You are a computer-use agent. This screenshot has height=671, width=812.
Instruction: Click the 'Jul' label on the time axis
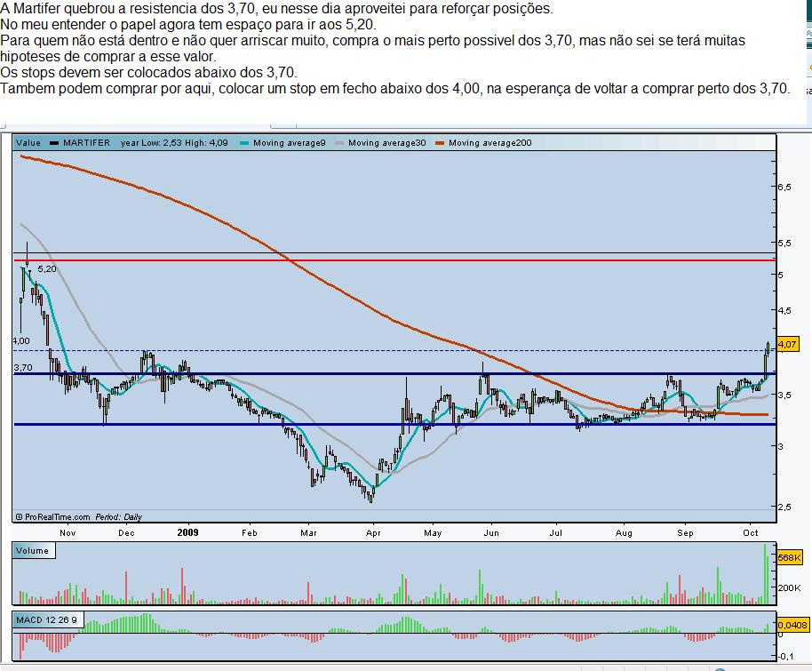click(x=555, y=532)
